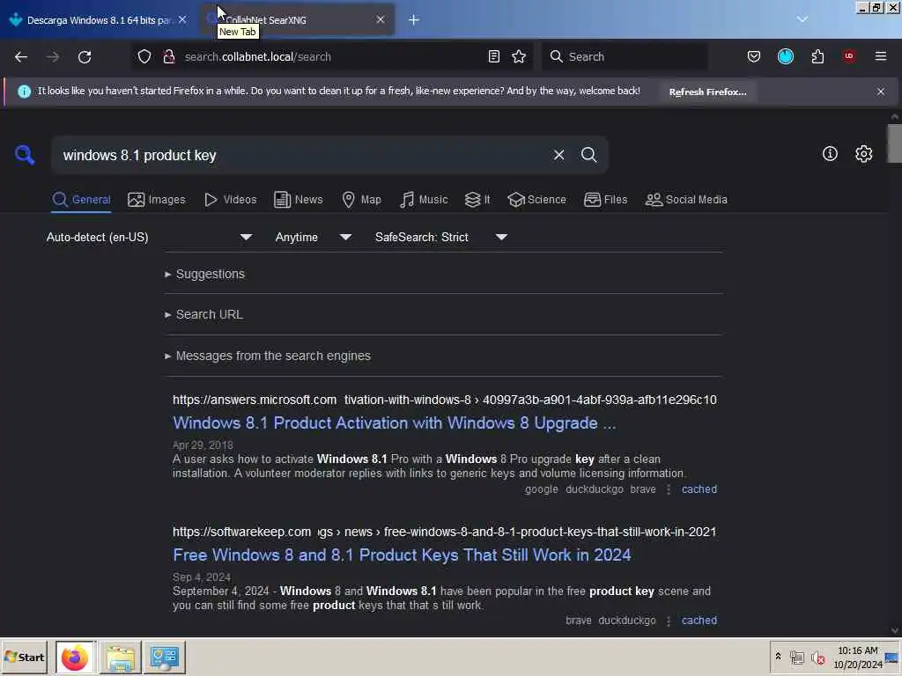
Task: Click the insecure connection padlock icon
Action: point(168,56)
